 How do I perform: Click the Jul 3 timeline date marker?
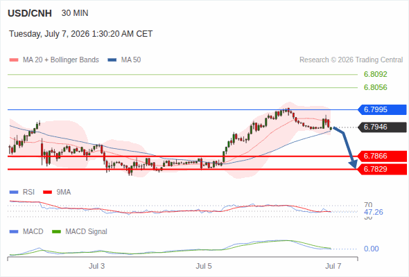tap(96, 266)
